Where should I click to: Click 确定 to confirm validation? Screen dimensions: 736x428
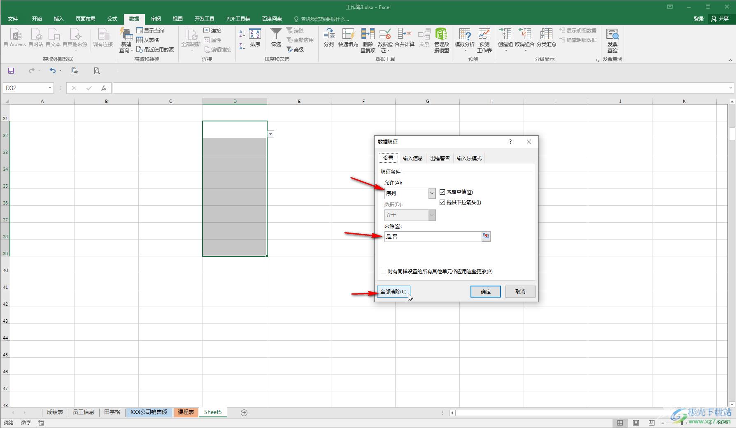(485, 291)
